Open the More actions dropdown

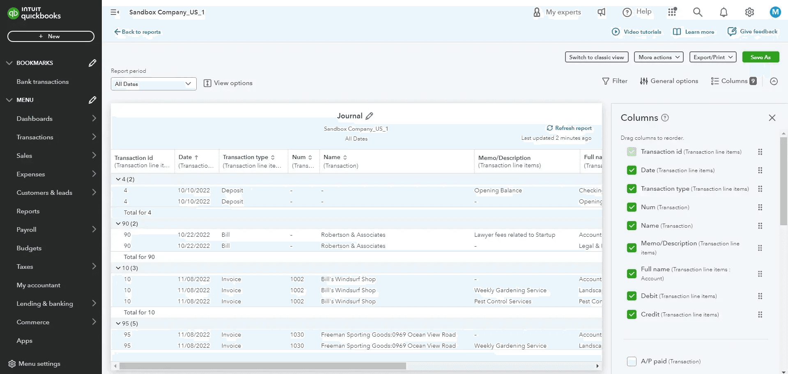[x=659, y=57]
